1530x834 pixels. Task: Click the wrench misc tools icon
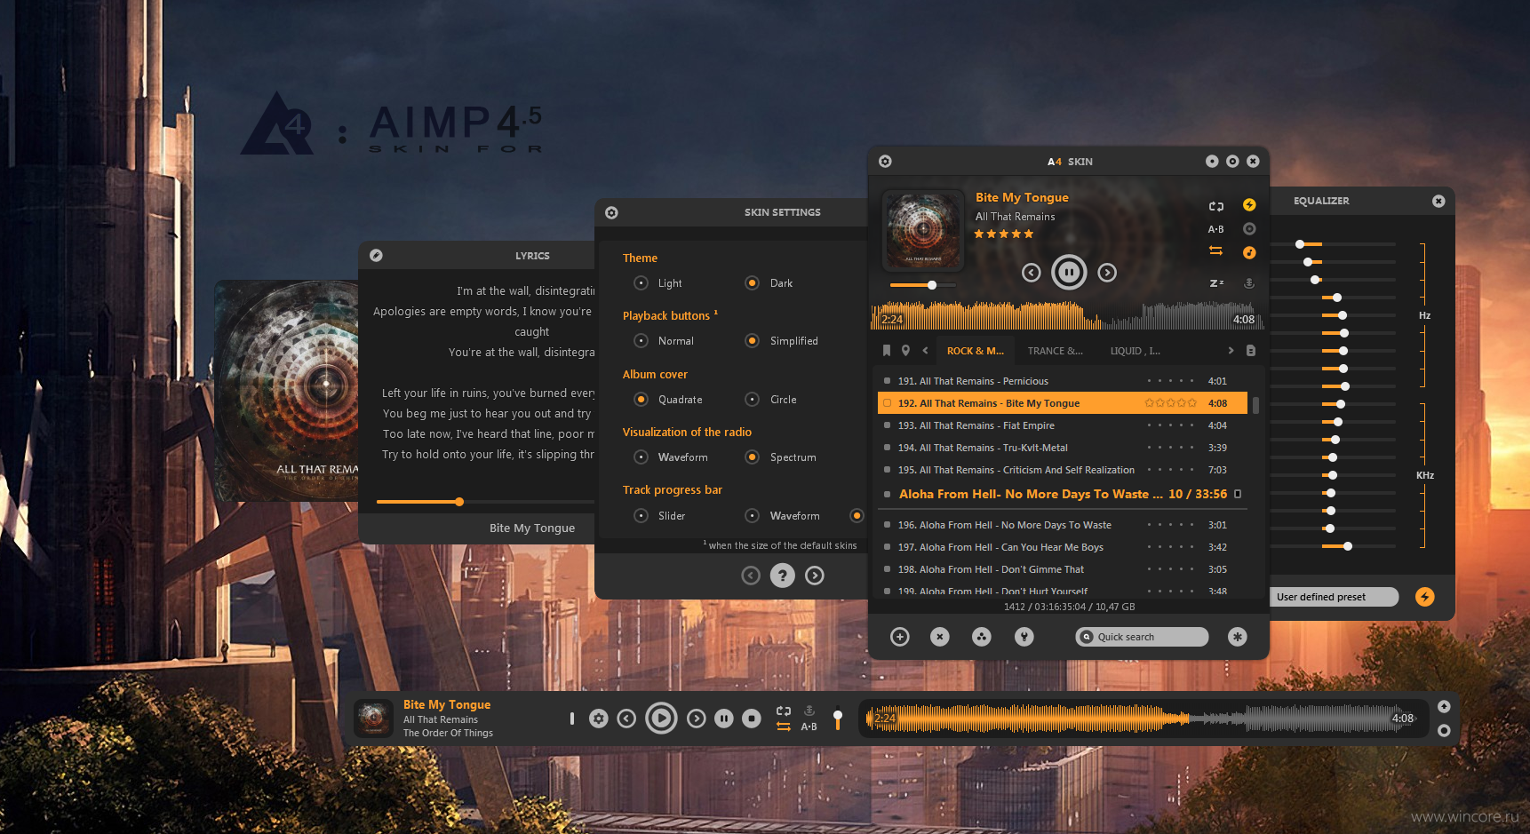coord(1024,637)
